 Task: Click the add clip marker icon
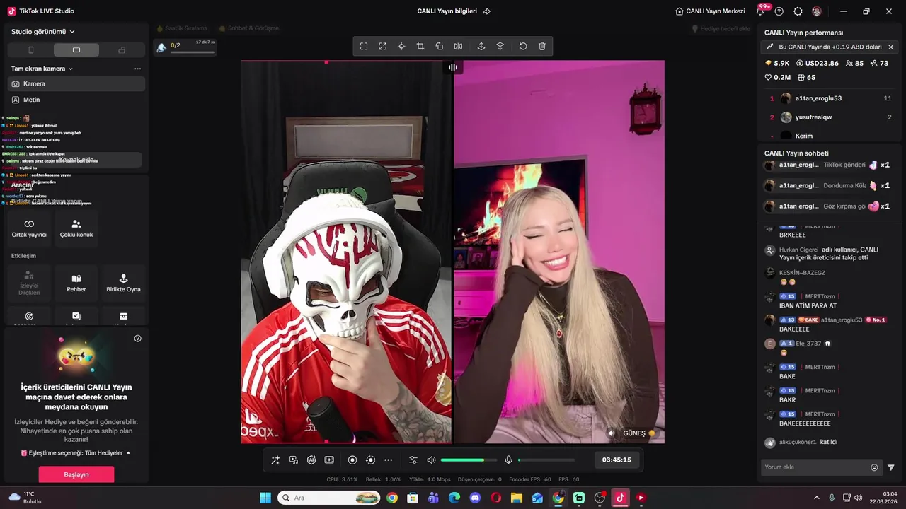point(329,460)
